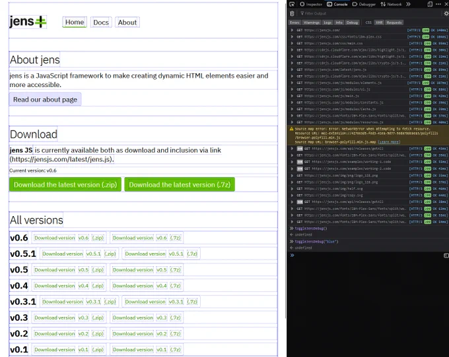Click the jens logo in the page header
This screenshot has width=449, height=357.
28,22
